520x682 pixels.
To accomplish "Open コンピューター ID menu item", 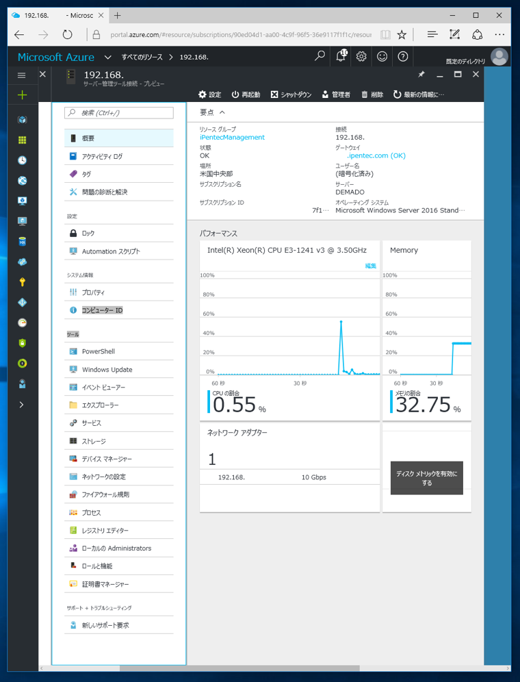I will point(118,310).
